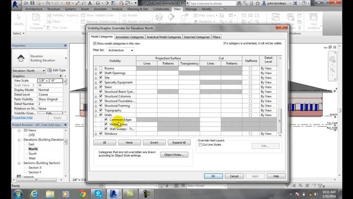Open Skype from the taskbar
This screenshot has width=353, height=199.
98,194
